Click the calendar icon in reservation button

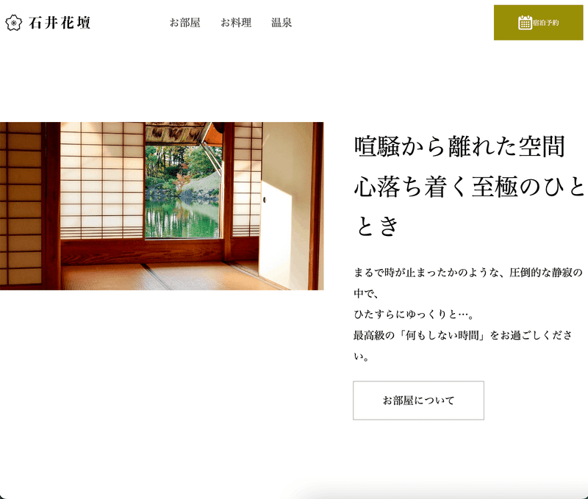click(x=525, y=23)
